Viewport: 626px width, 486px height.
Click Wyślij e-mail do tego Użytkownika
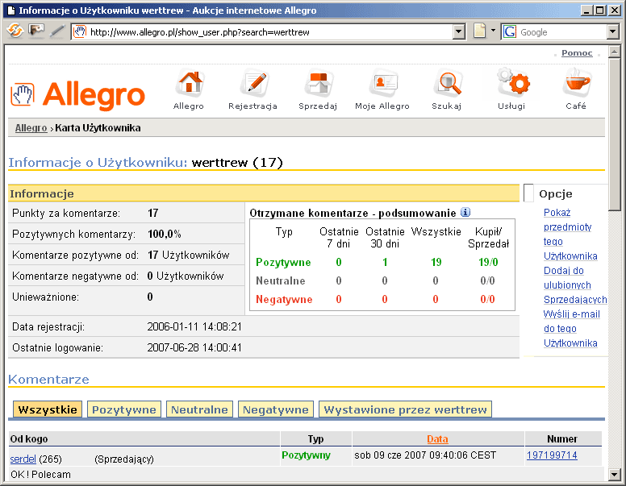tap(572, 328)
